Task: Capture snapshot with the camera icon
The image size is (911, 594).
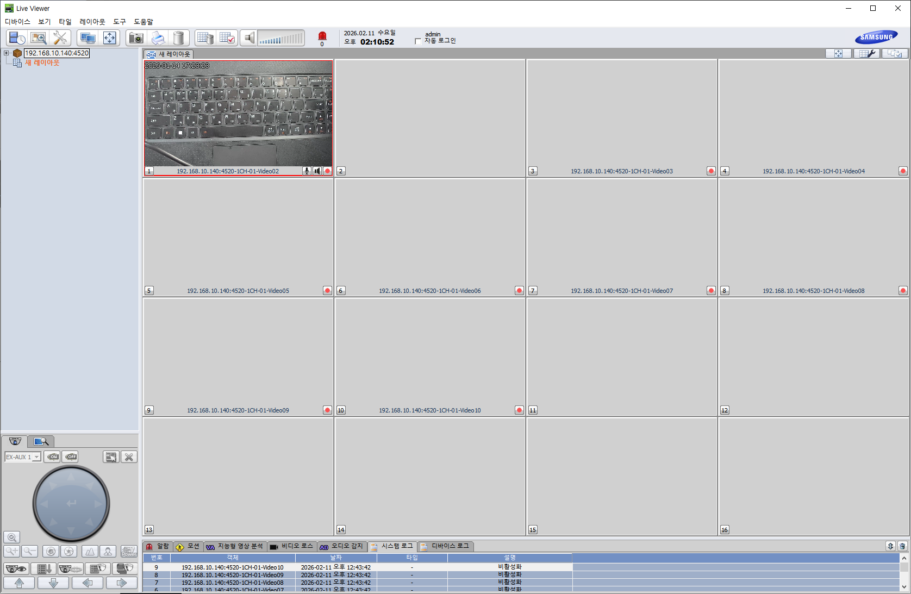Action: click(136, 38)
